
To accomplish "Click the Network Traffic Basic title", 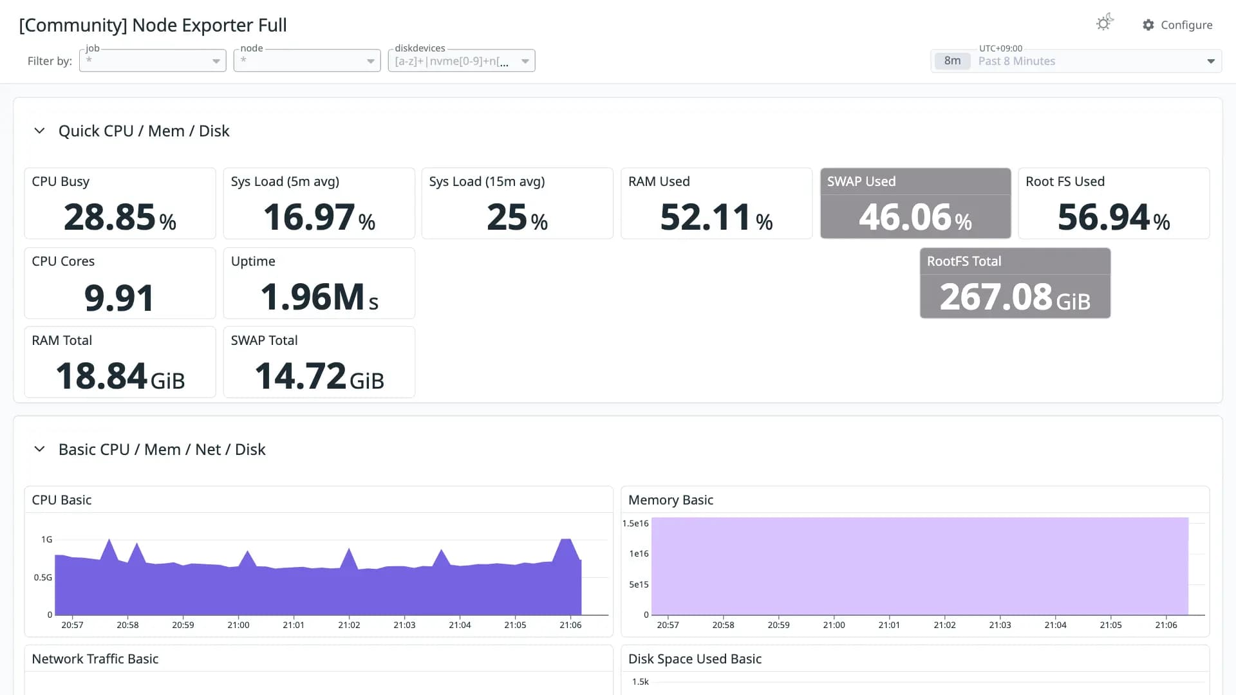I will pyautogui.click(x=95, y=659).
